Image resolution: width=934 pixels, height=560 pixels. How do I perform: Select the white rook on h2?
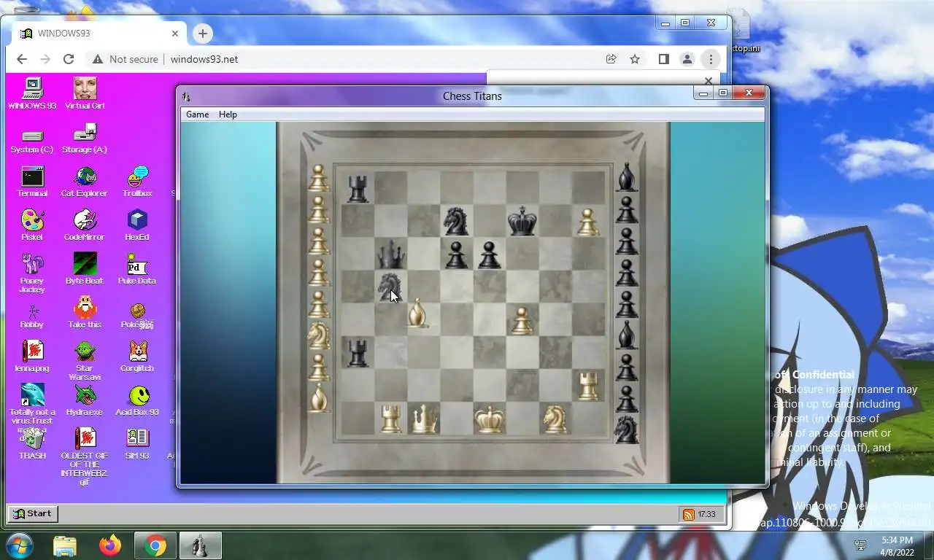pyautogui.click(x=587, y=386)
